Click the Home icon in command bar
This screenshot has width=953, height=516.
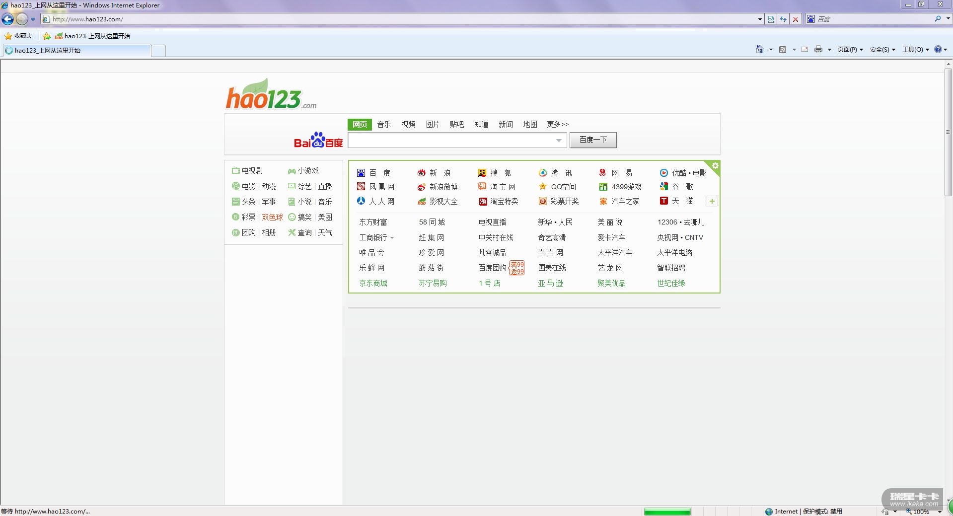coord(760,49)
